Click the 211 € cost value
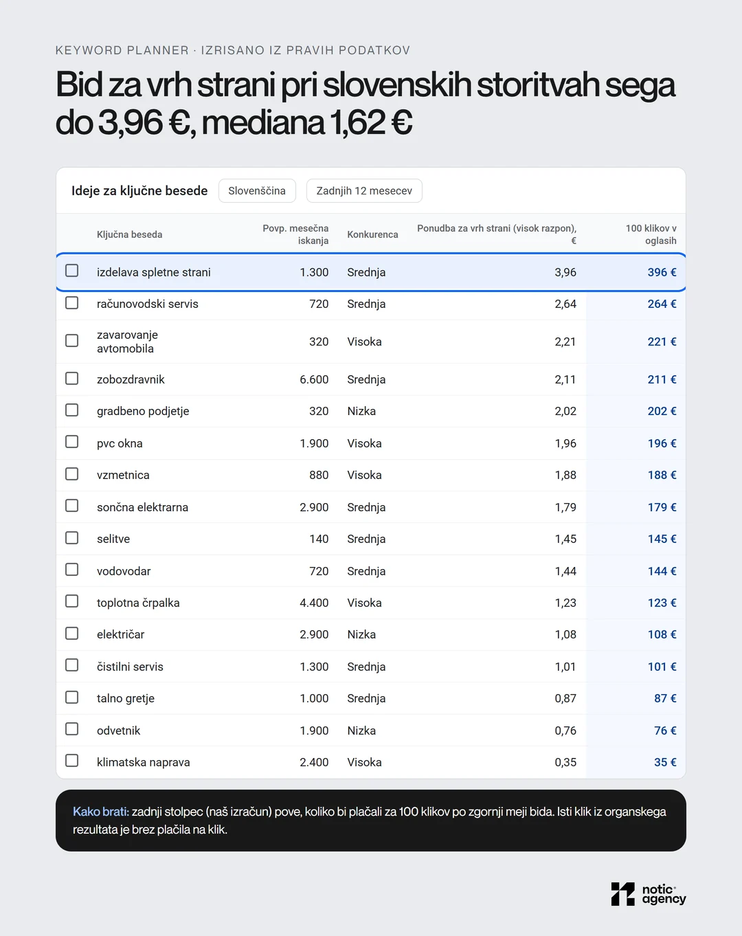 tap(662, 379)
